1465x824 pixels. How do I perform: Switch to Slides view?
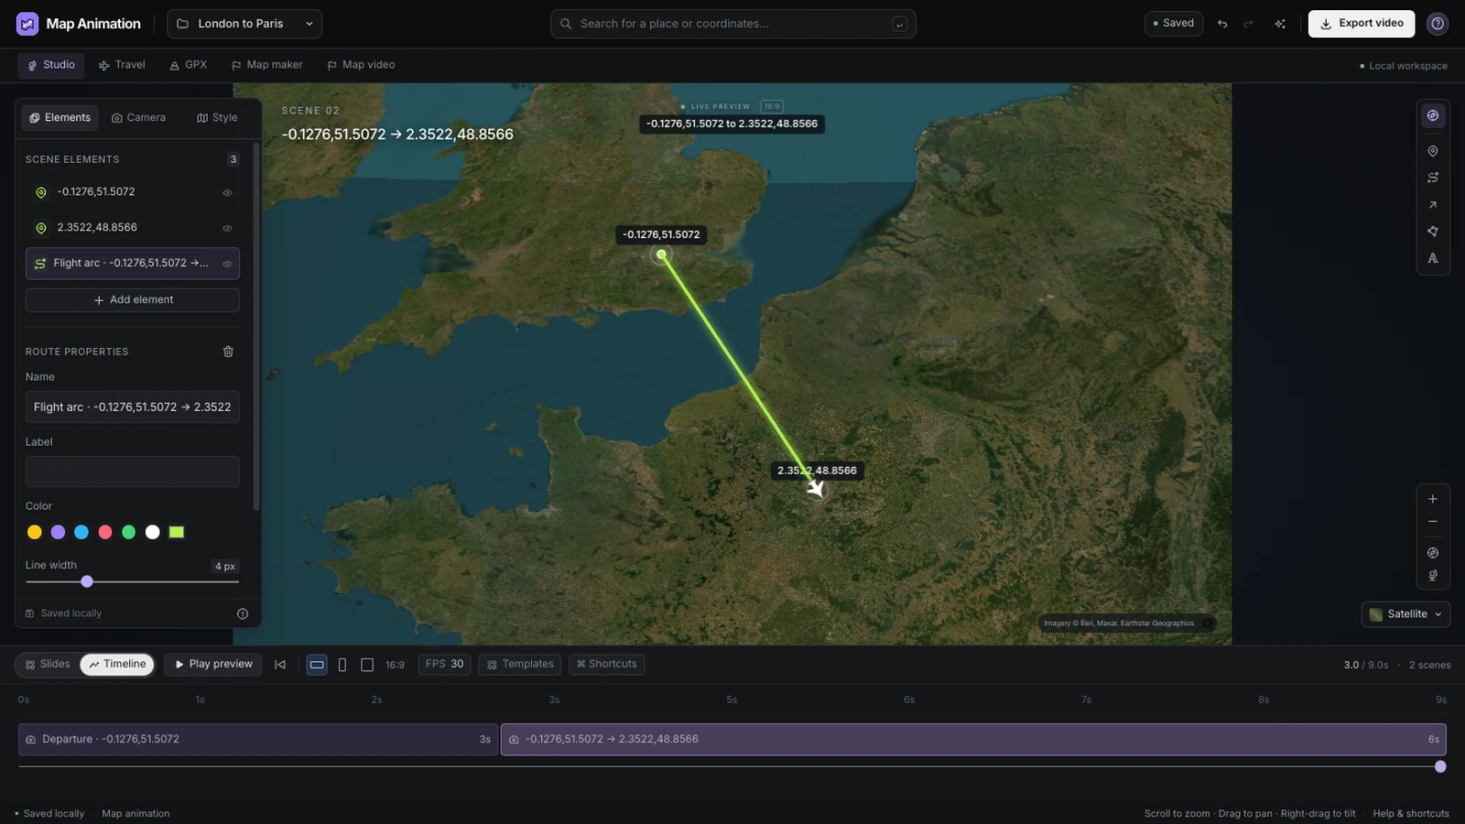(x=48, y=665)
